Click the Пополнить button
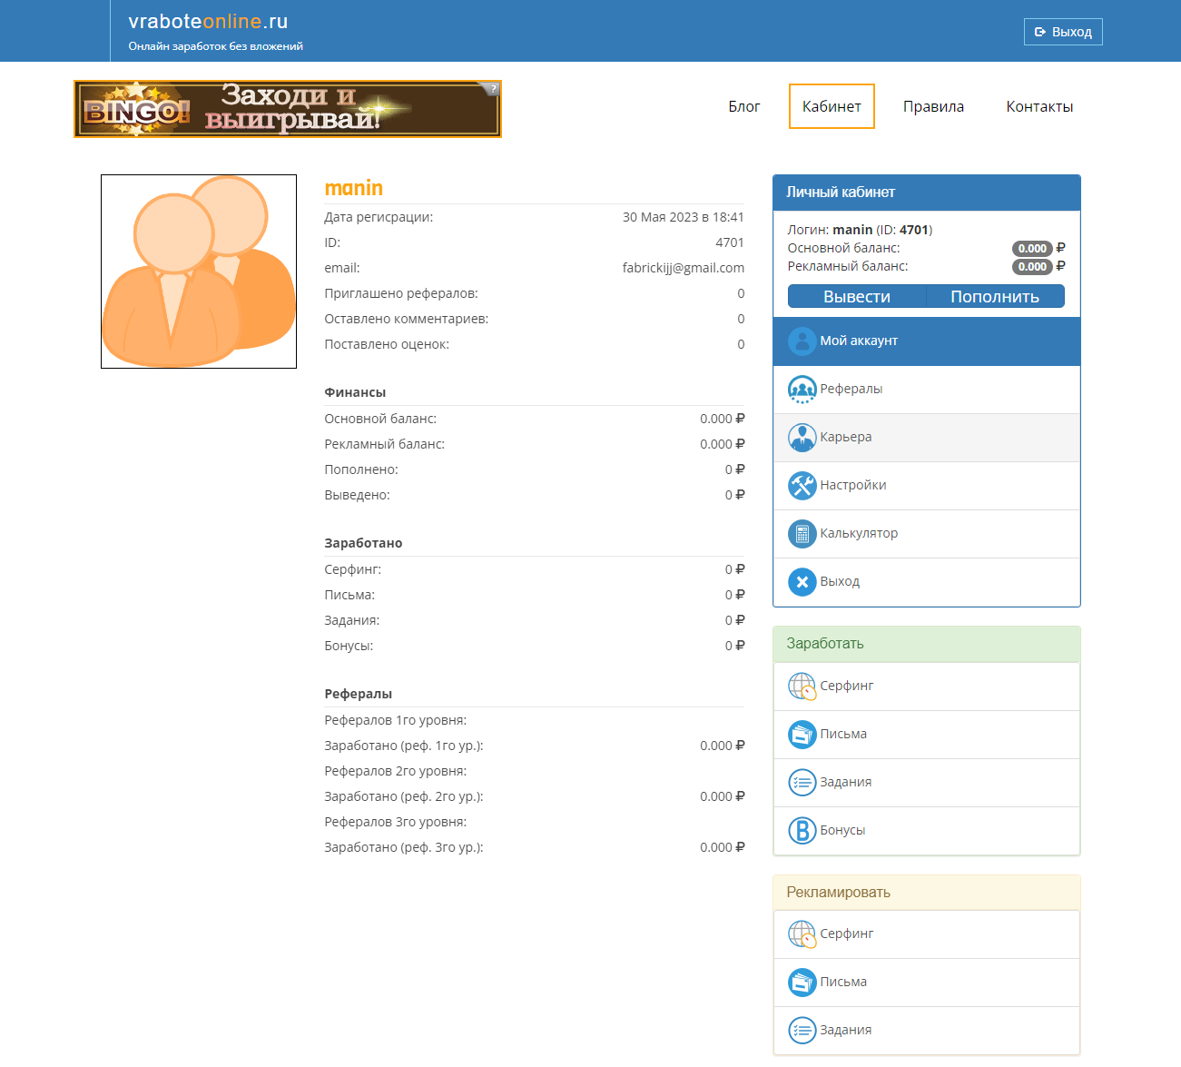Image resolution: width=1181 pixels, height=1067 pixels. point(995,297)
